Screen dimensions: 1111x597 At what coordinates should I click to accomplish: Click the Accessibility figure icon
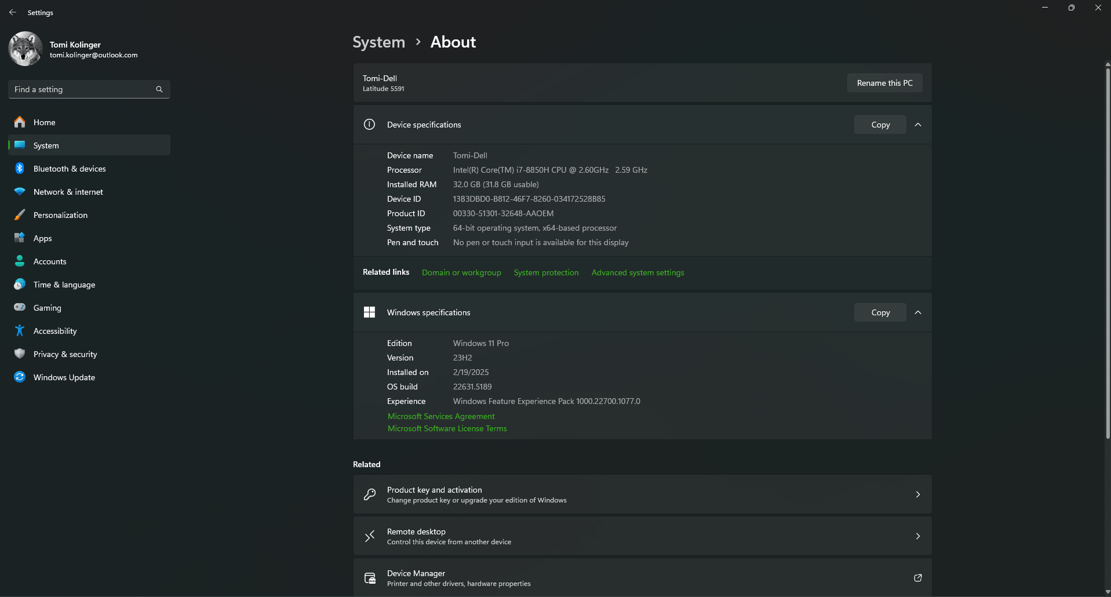tap(20, 330)
